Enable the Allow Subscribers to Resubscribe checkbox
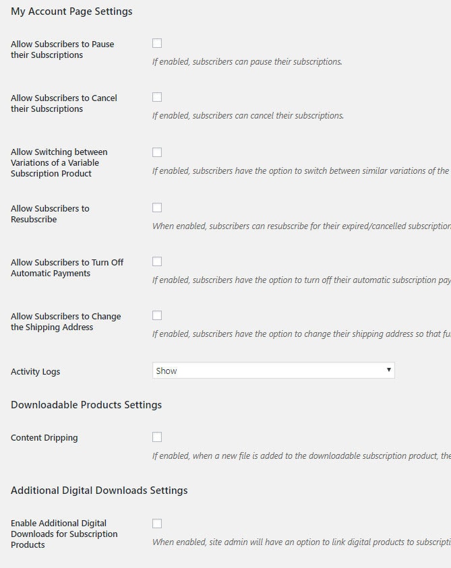The image size is (451, 568). (157, 208)
